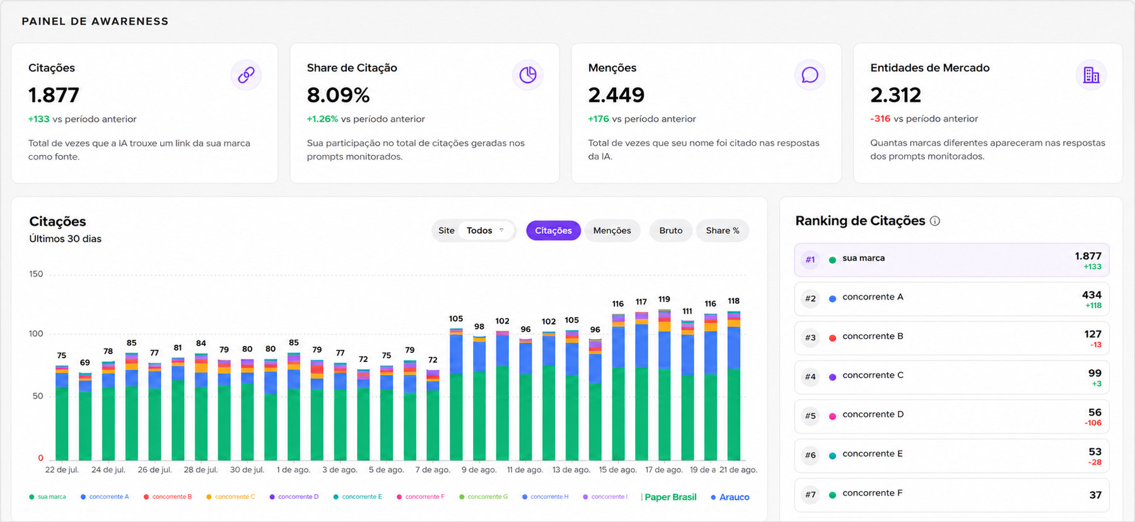Viewport: 1135px width, 522px height.
Task: Click the Share de Citação value 8.09%
Action: coord(338,95)
